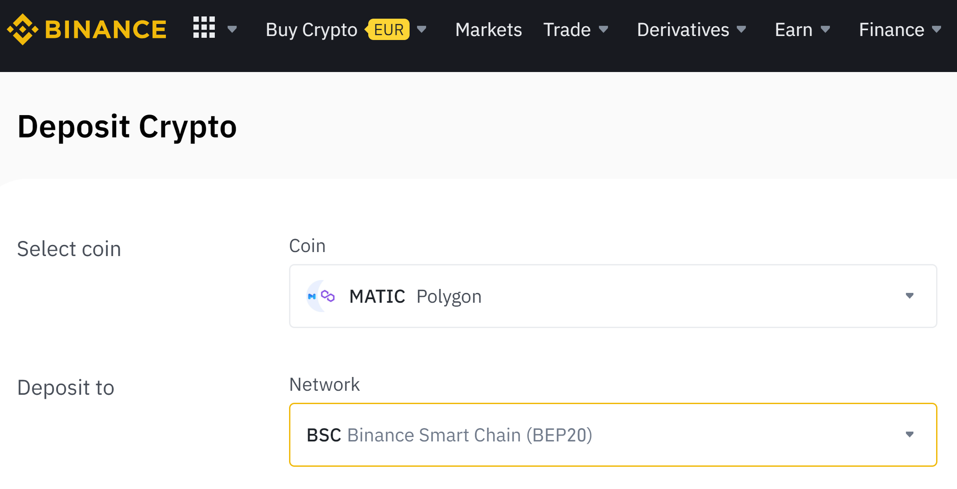The width and height of the screenshot is (957, 489).
Task: Open the Network selection dropdown arrow
Action: point(909,435)
